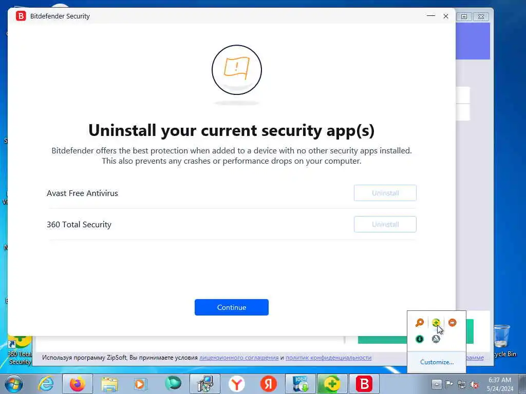Open the license agreement link in ZipSoft window
526x394 pixels.
[239, 358]
